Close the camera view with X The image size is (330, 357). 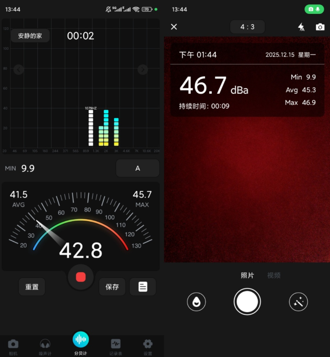[174, 27]
